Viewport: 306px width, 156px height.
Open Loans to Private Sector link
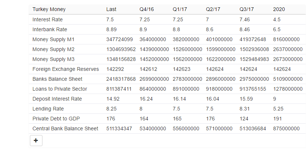(x=60, y=89)
